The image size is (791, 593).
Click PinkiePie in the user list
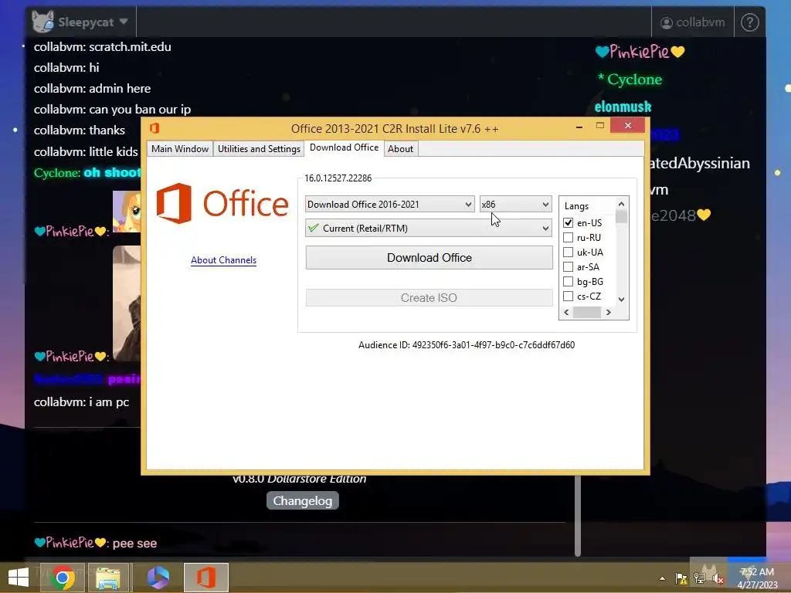point(640,52)
